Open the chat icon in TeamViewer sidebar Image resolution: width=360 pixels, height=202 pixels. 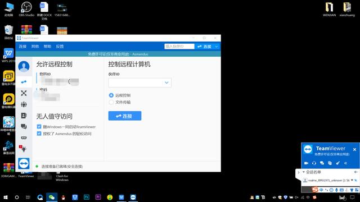24,126
